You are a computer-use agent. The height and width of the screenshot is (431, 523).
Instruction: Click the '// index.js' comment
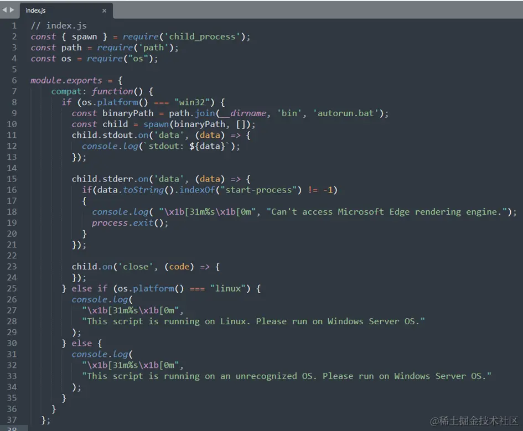pyautogui.click(x=59, y=25)
